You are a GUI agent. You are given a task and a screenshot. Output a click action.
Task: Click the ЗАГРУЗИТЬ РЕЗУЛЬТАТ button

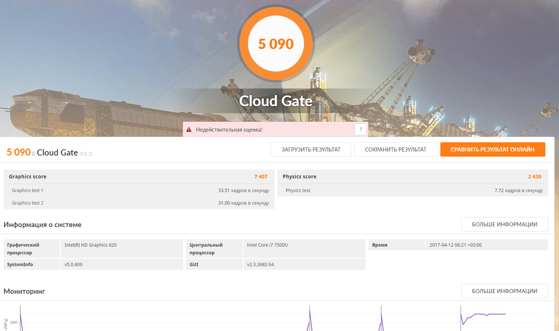click(x=311, y=150)
